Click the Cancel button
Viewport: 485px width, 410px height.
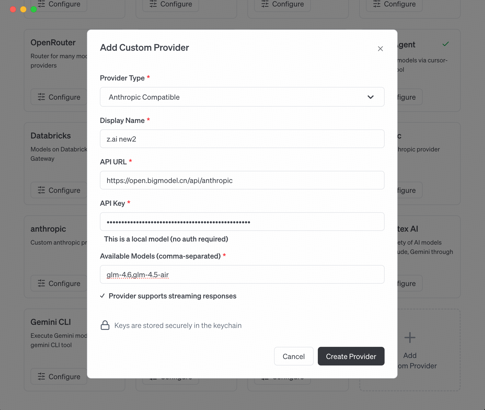293,356
